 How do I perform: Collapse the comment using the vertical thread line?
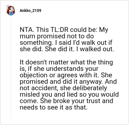tap(11, 68)
